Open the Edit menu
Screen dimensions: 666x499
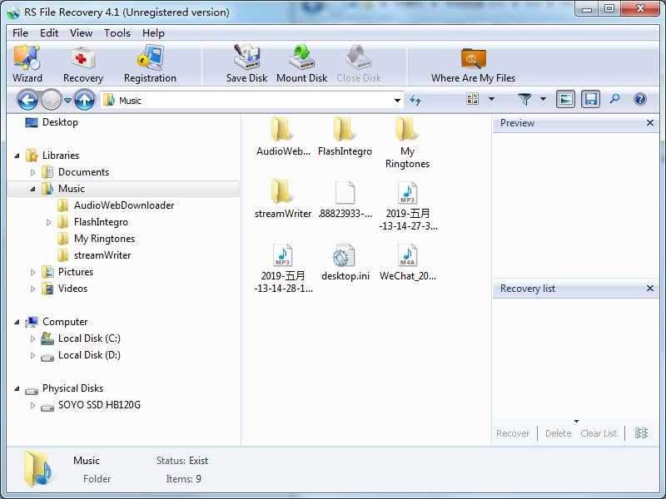pyautogui.click(x=48, y=33)
